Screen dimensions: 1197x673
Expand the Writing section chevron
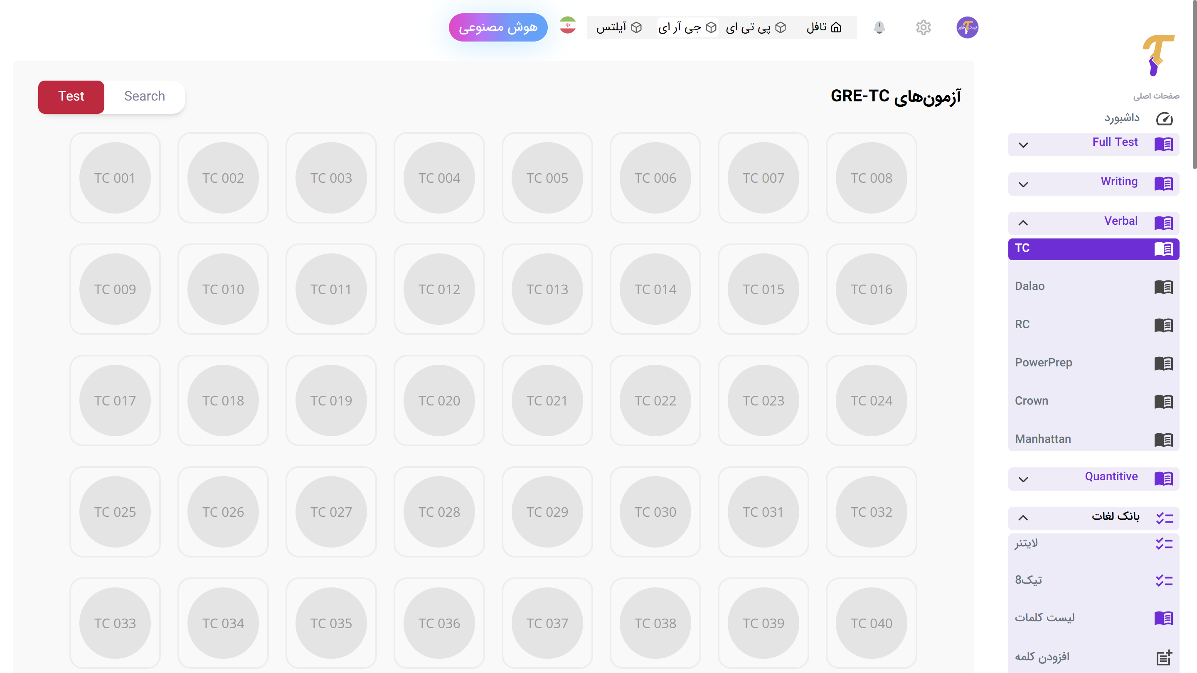(1024, 184)
